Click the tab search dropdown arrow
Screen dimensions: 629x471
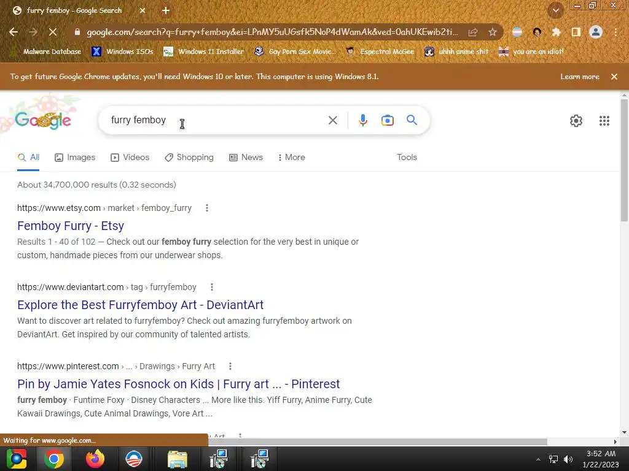pos(555,10)
